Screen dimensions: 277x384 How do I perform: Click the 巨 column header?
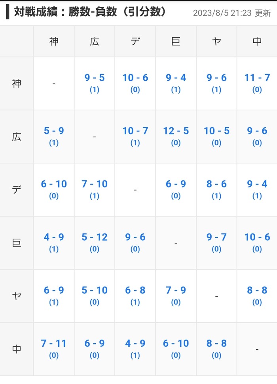click(x=176, y=42)
